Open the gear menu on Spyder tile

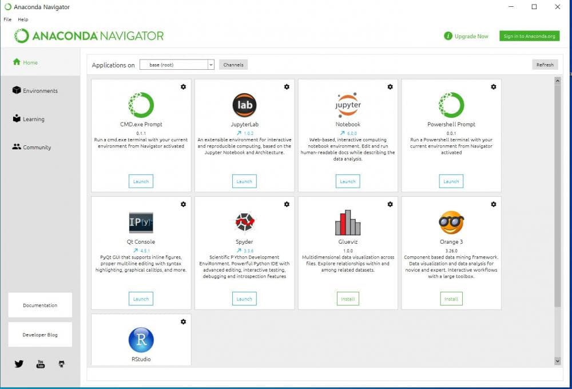tap(287, 204)
